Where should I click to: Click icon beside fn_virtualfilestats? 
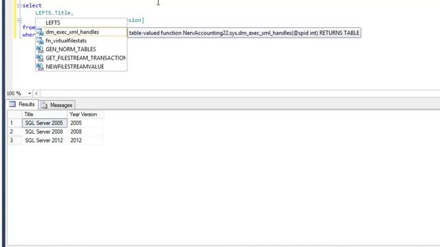[40, 41]
